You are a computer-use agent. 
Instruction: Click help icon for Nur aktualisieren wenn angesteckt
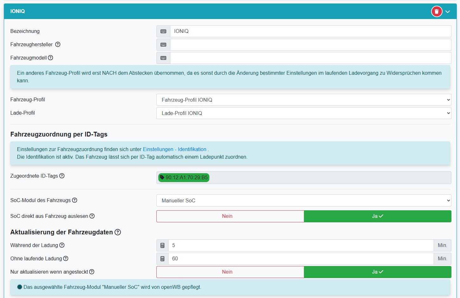pyautogui.click(x=92, y=272)
